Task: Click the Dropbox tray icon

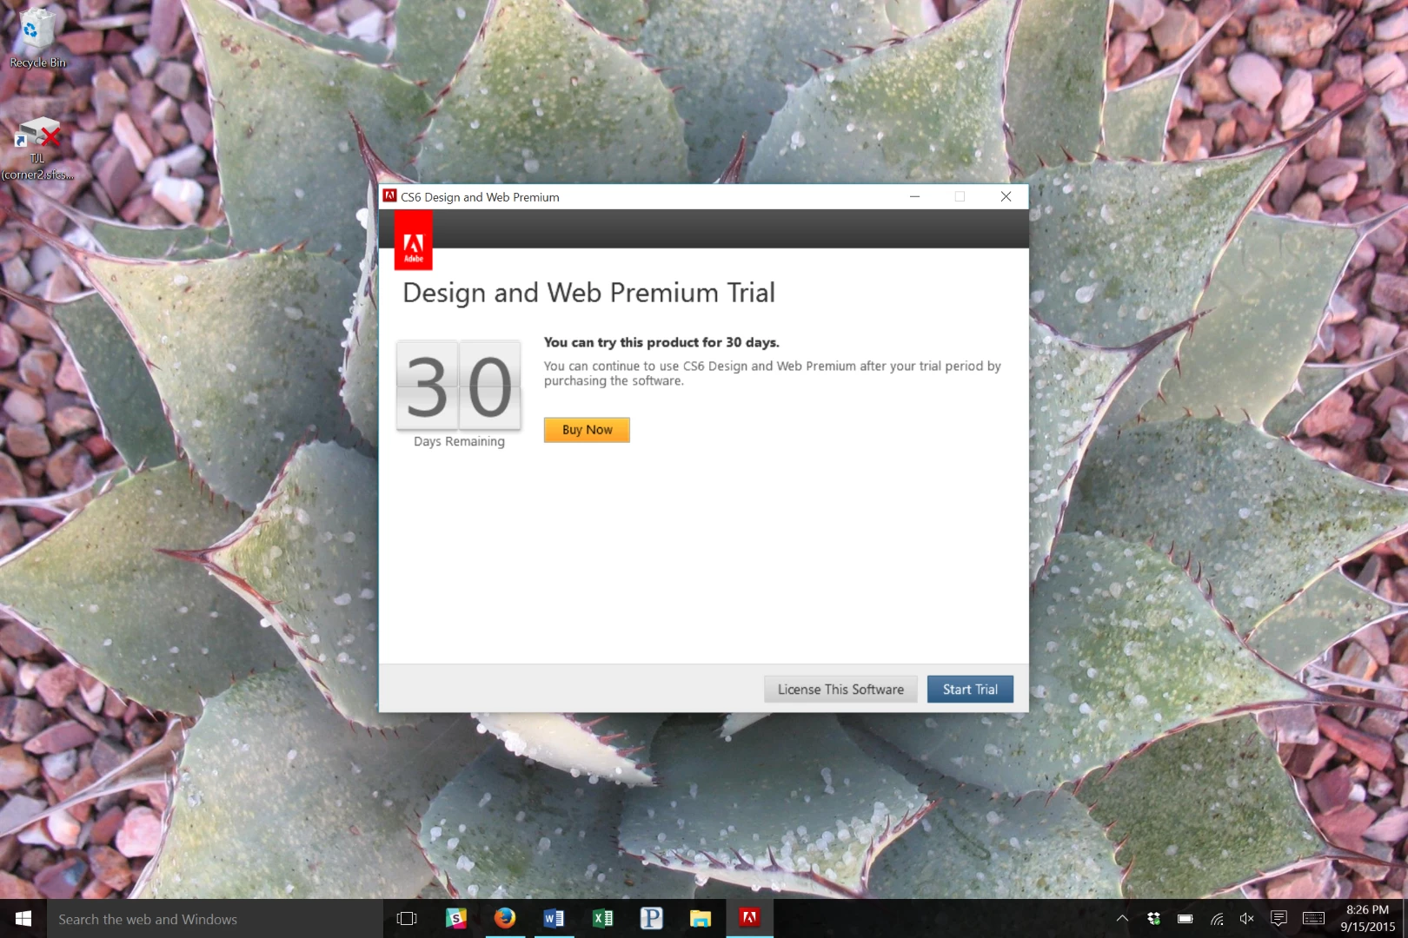Action: 1153,918
